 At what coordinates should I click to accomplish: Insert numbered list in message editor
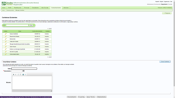point(18,75)
